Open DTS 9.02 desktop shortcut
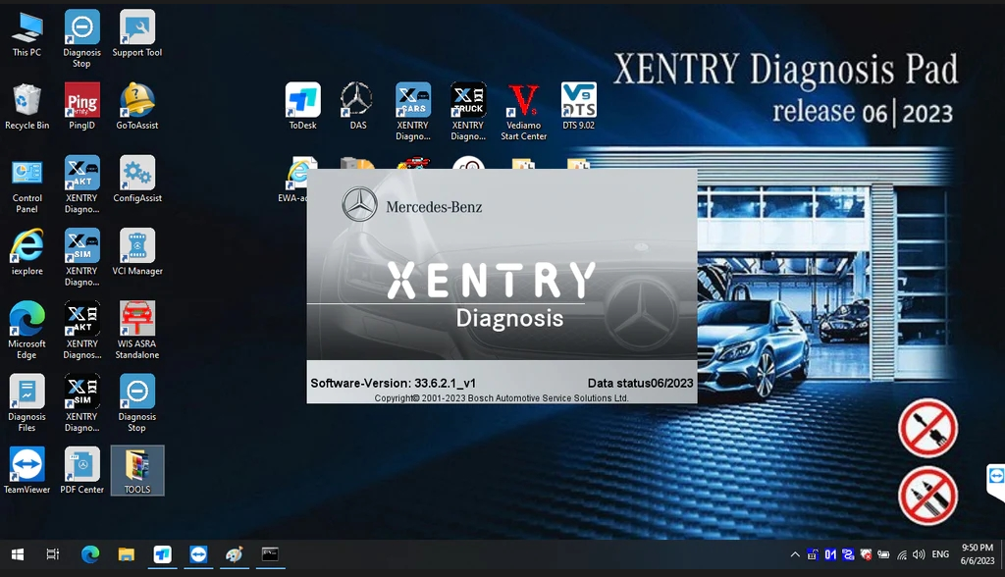Screen dimensions: 1005x577 tap(579, 106)
